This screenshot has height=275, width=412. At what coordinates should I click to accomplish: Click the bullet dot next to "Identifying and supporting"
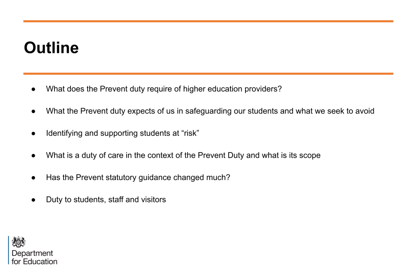point(33,133)
